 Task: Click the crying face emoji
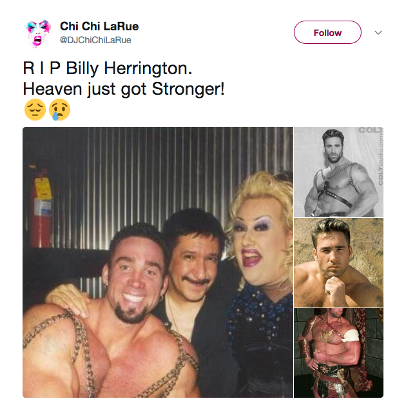(59, 110)
